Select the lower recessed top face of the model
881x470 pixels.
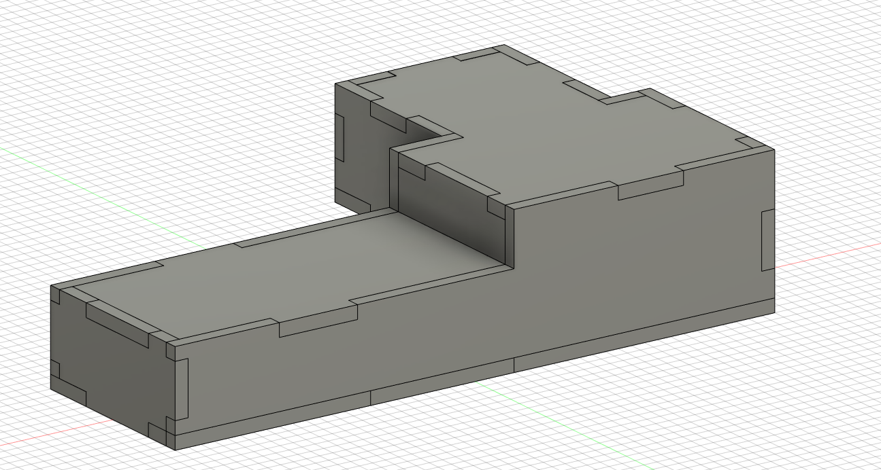click(293, 272)
